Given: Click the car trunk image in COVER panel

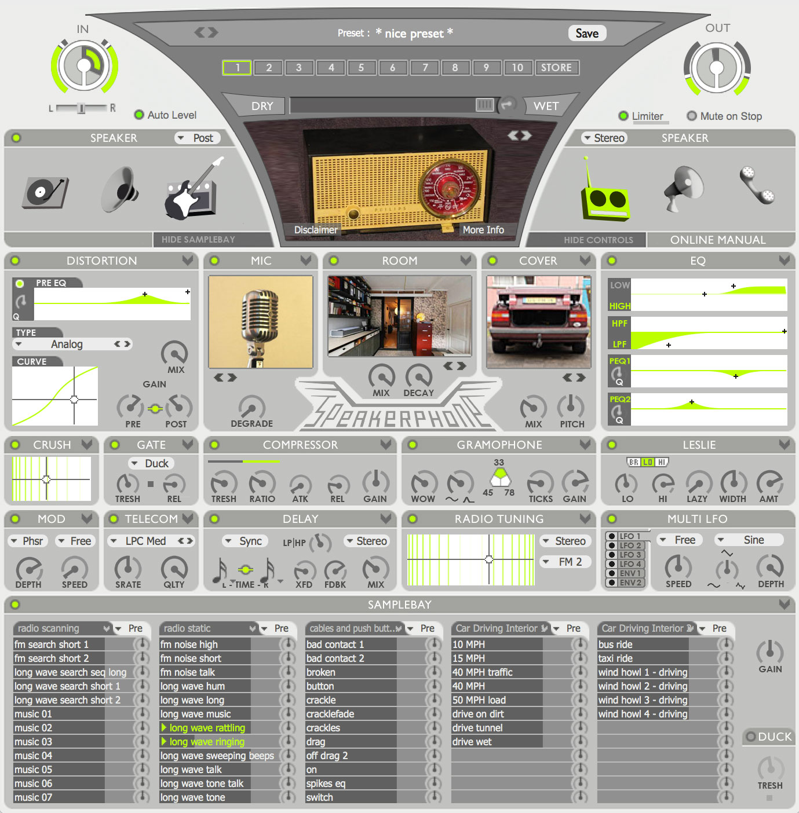Looking at the screenshot, I should pos(538,321).
